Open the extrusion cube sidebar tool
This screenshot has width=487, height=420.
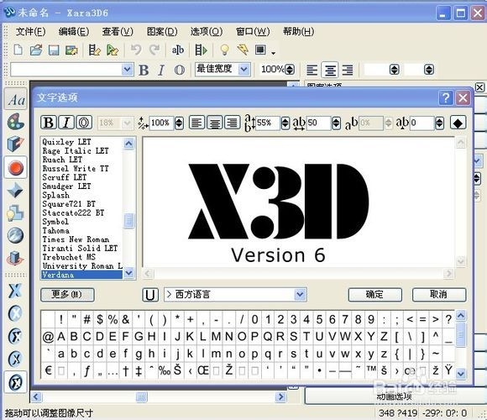(x=15, y=144)
